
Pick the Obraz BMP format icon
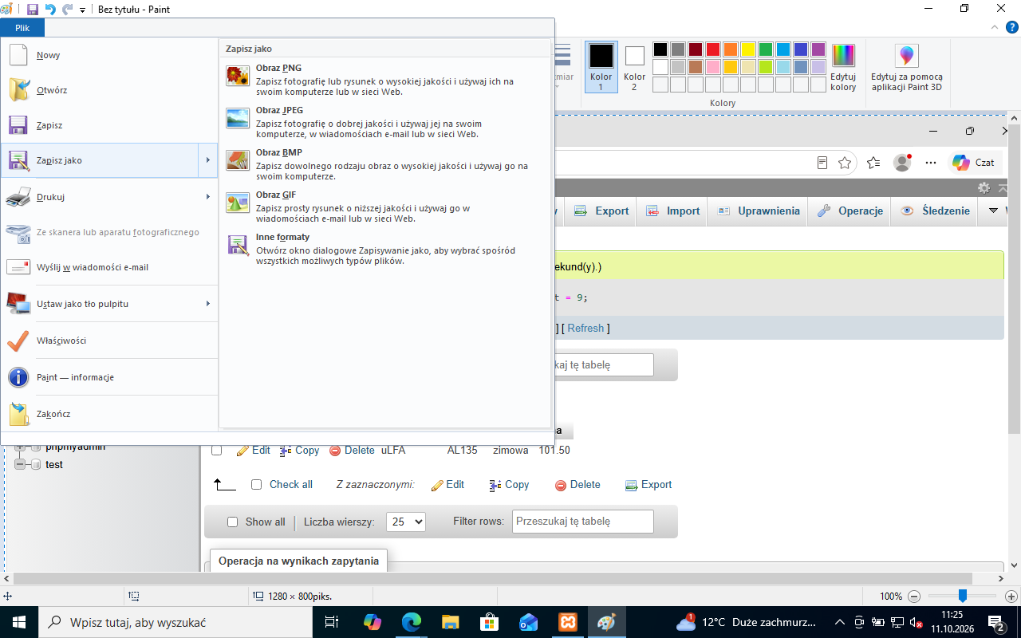tap(238, 160)
